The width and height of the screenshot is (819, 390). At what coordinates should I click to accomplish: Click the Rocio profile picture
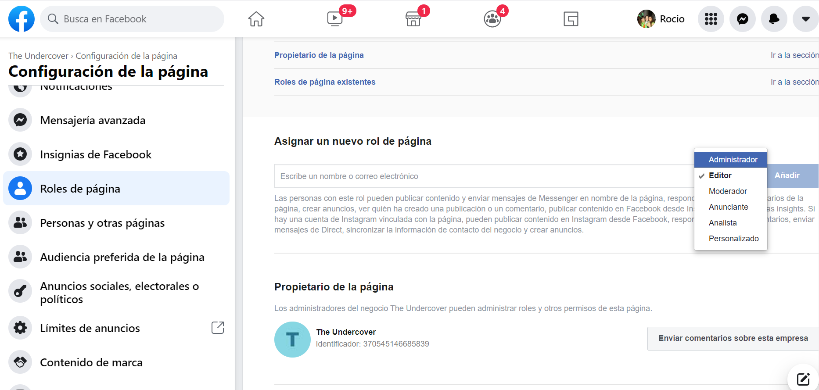[647, 19]
